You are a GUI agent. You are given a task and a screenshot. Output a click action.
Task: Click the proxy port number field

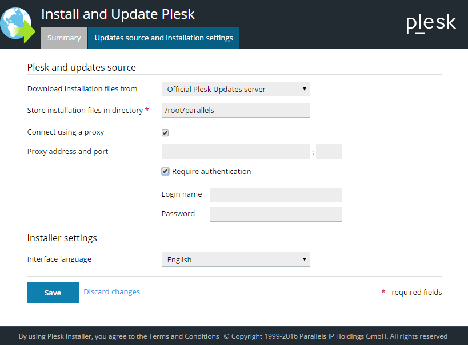[x=329, y=152]
